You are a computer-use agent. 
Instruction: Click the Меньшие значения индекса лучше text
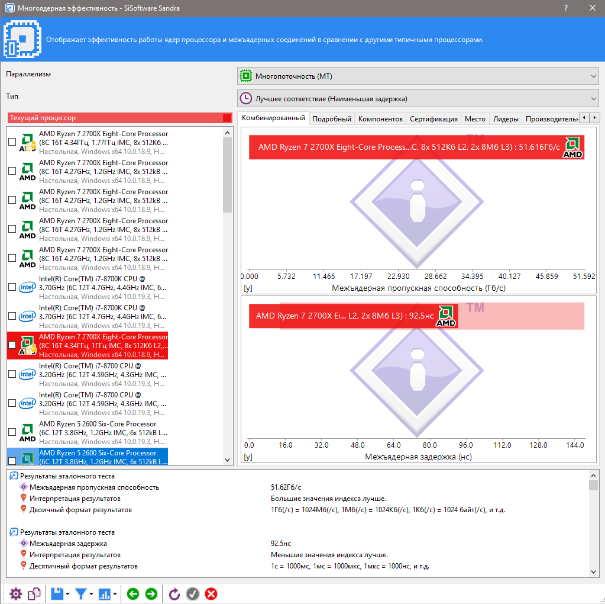(329, 554)
